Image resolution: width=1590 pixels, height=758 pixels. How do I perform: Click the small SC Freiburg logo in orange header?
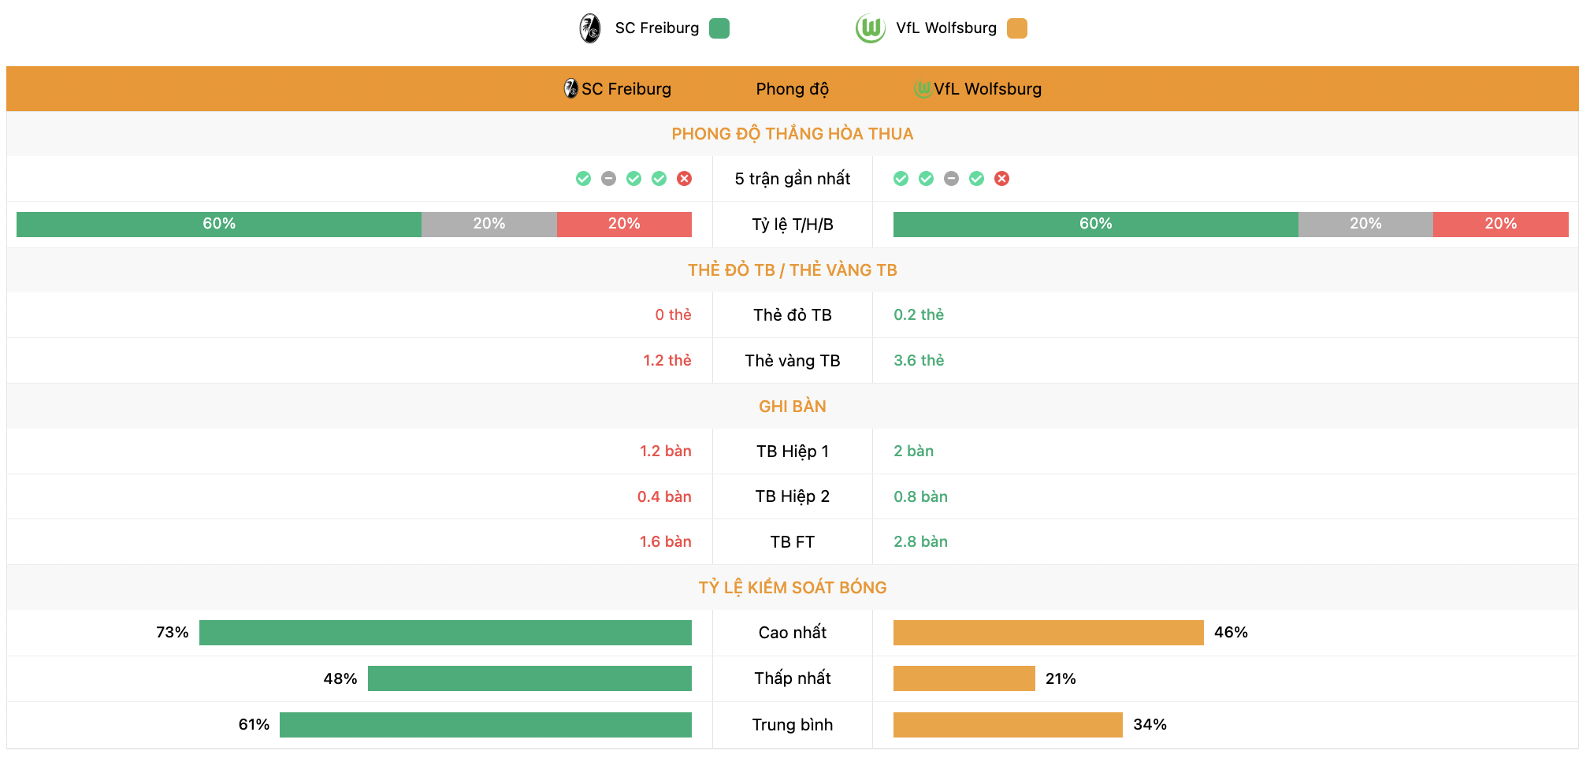pyautogui.click(x=571, y=88)
